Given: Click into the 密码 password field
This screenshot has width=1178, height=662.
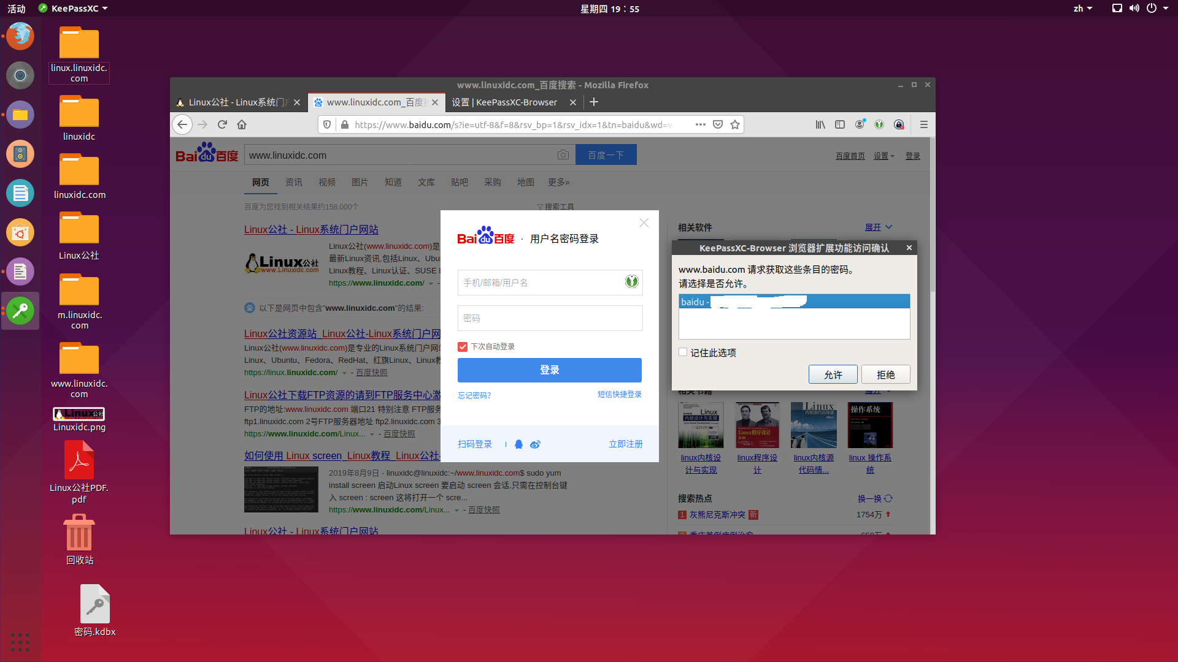Looking at the screenshot, I should coord(549,318).
